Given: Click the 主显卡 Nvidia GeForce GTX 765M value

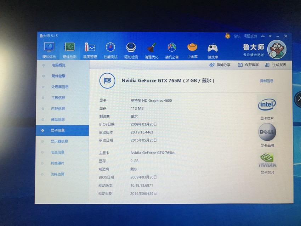Looking at the screenshot, I should click(x=152, y=153).
